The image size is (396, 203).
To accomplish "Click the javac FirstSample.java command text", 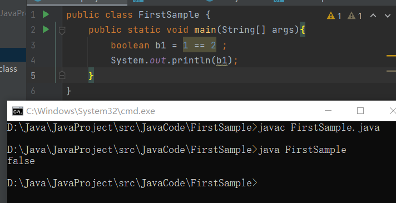I will [x=319, y=127].
